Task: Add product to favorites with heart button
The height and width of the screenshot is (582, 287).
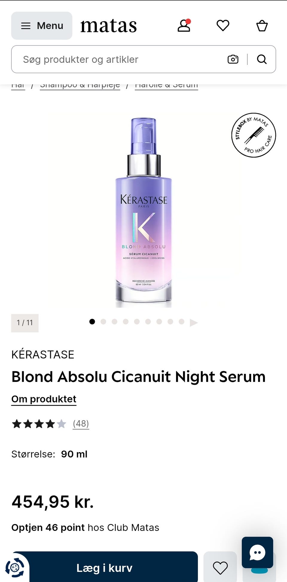Action: click(220, 567)
